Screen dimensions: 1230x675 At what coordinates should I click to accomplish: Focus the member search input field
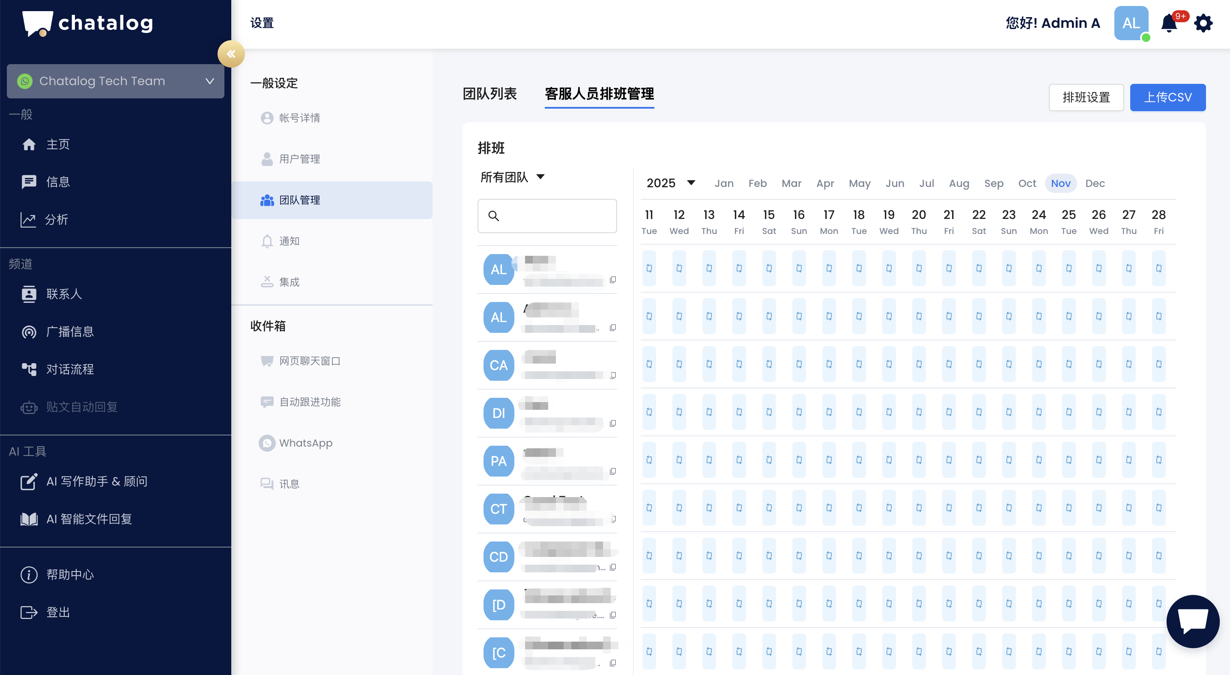coord(554,216)
